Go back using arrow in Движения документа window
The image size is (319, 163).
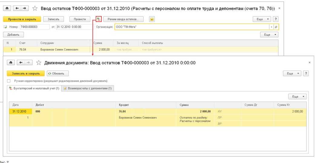click(21, 63)
